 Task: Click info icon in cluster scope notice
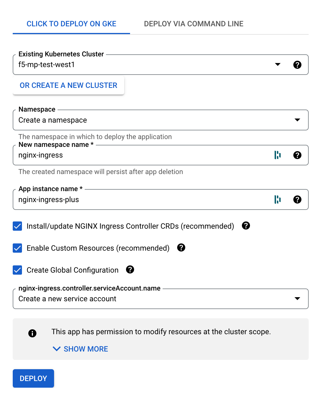pos(32,333)
